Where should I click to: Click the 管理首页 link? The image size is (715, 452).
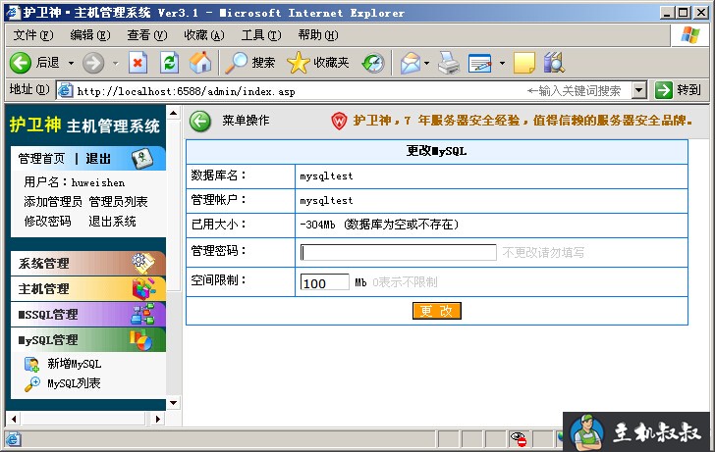(41, 159)
